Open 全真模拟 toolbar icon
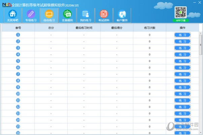Viewport: 203px width, 135px height. tap(67, 15)
